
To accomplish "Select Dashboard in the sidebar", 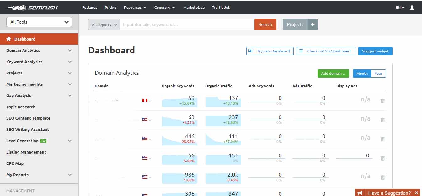I will pos(39,39).
